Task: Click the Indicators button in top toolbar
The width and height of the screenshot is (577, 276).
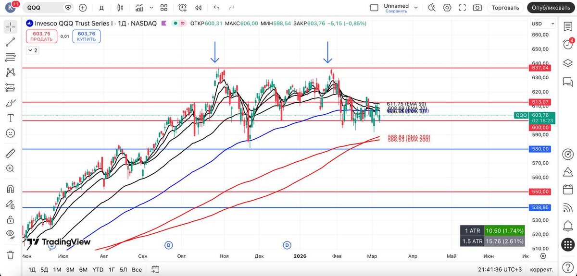Action: point(139,8)
